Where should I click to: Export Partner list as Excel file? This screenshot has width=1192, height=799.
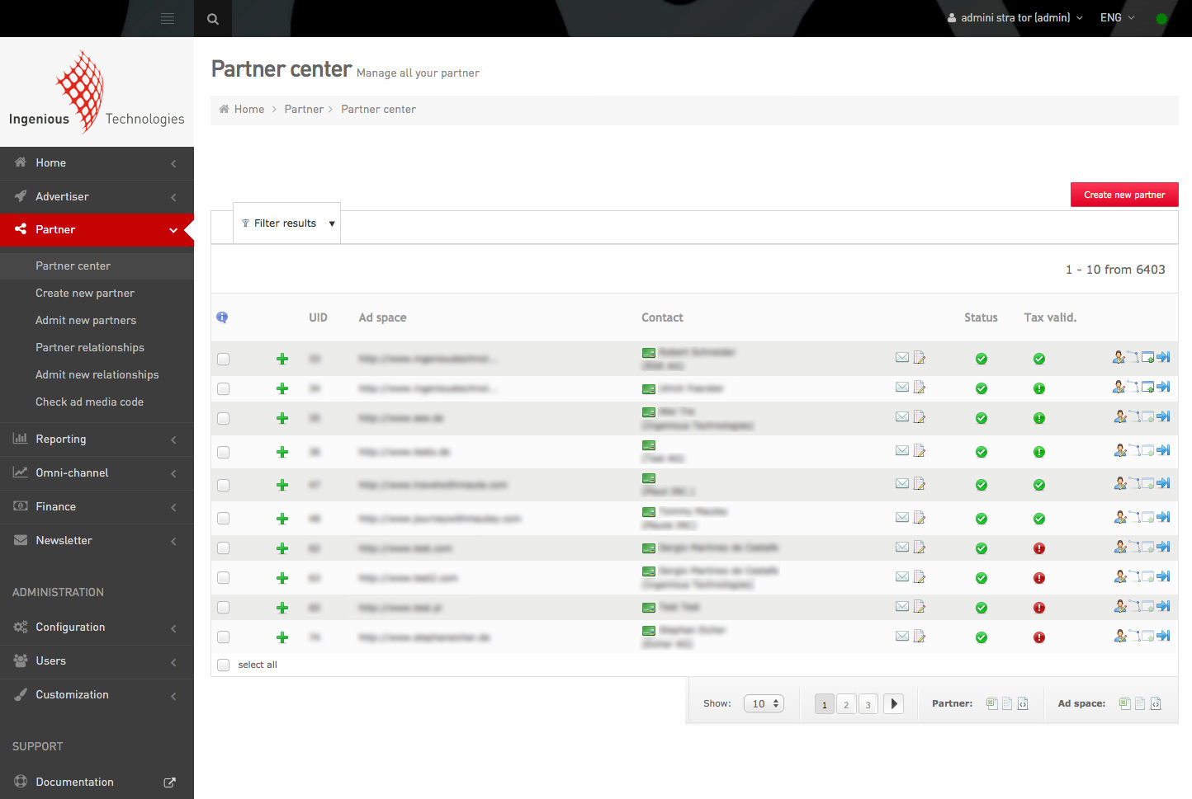coord(991,703)
